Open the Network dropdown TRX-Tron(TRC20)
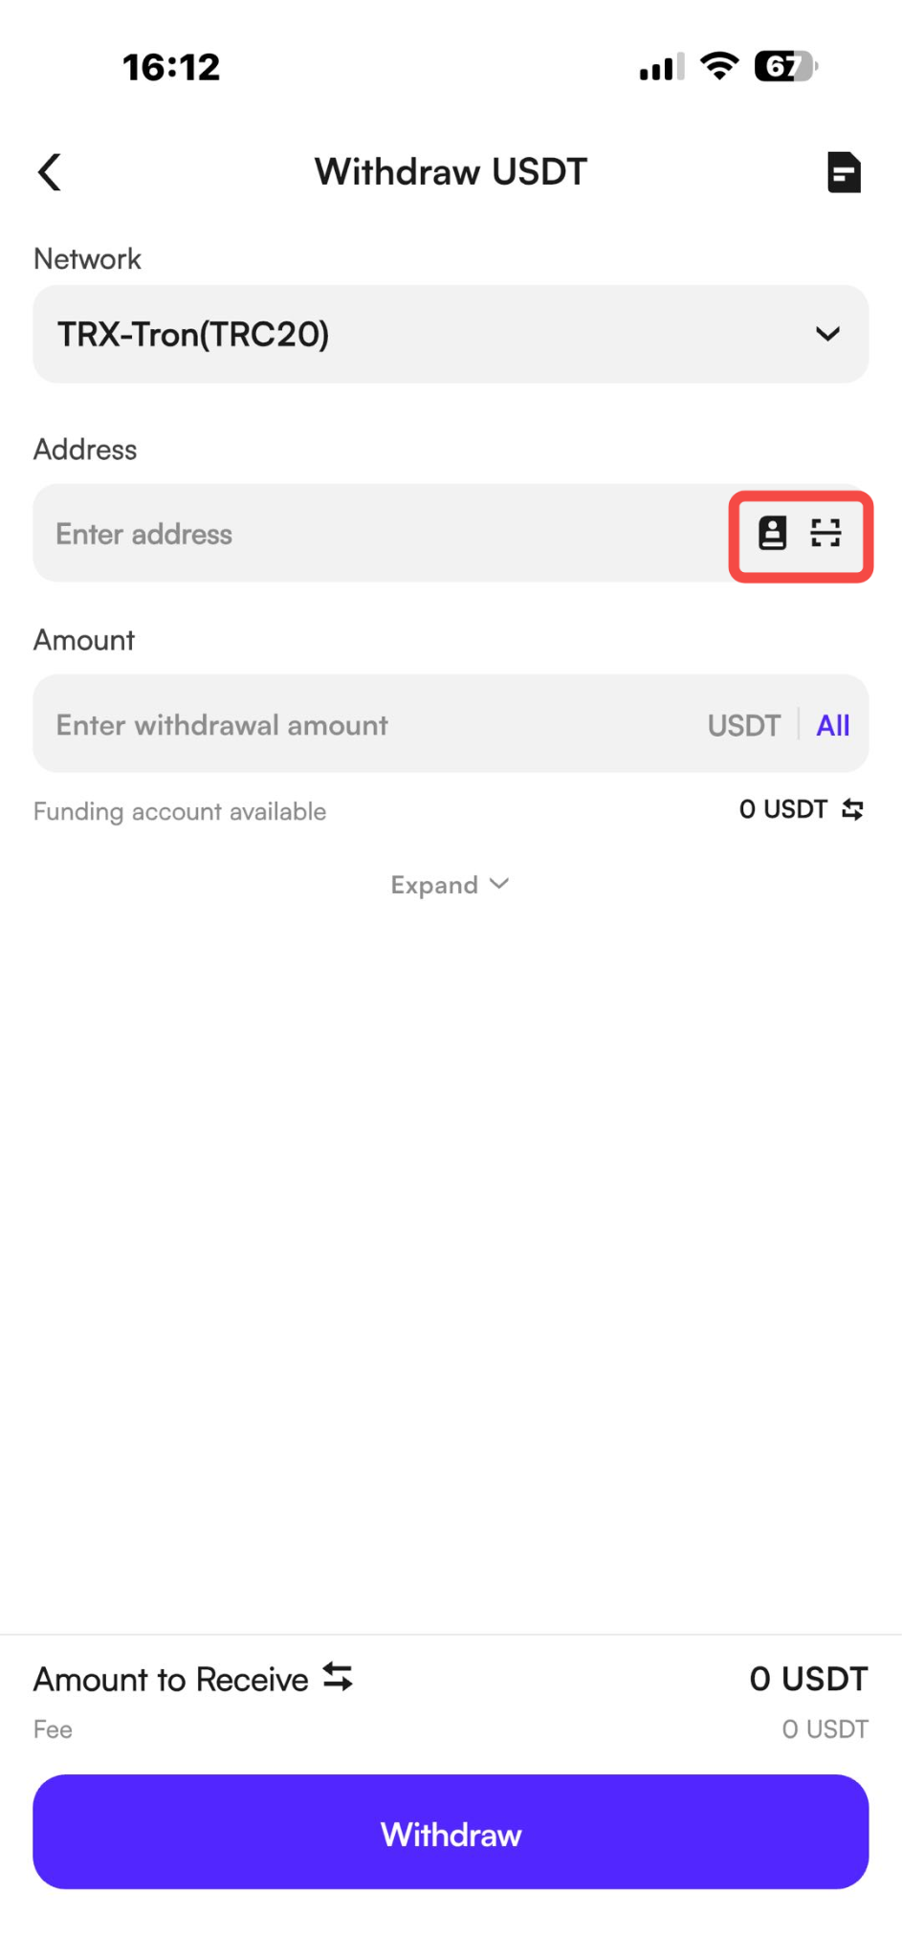This screenshot has height=1959, width=902. click(451, 334)
